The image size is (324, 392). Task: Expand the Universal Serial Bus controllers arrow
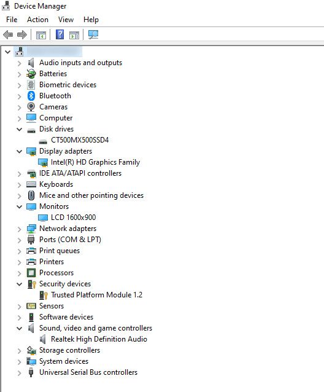coord(20,373)
